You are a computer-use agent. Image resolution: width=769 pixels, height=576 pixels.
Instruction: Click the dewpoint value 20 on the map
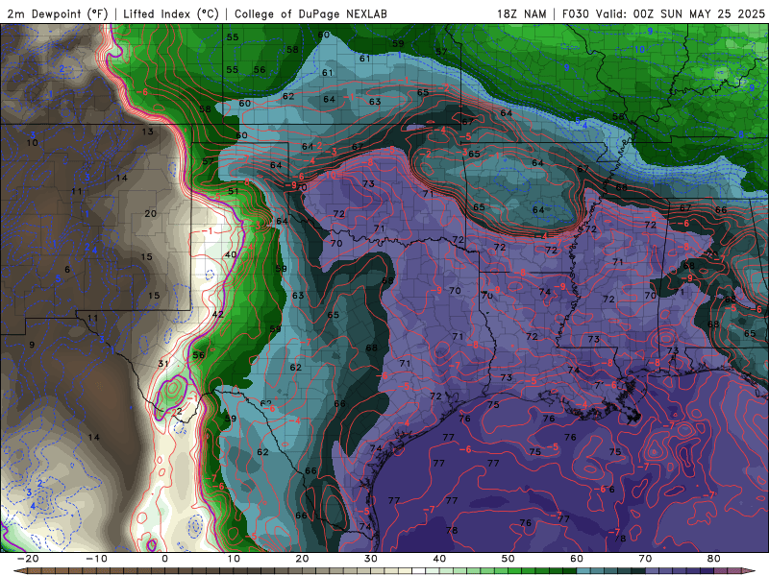click(x=151, y=213)
